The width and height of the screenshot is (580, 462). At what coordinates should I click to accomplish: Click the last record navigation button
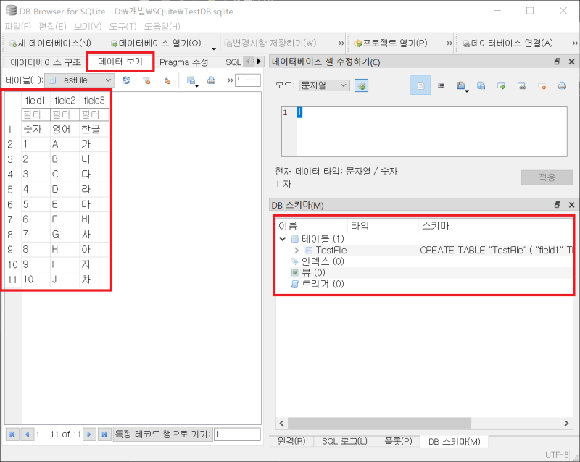tap(104, 434)
